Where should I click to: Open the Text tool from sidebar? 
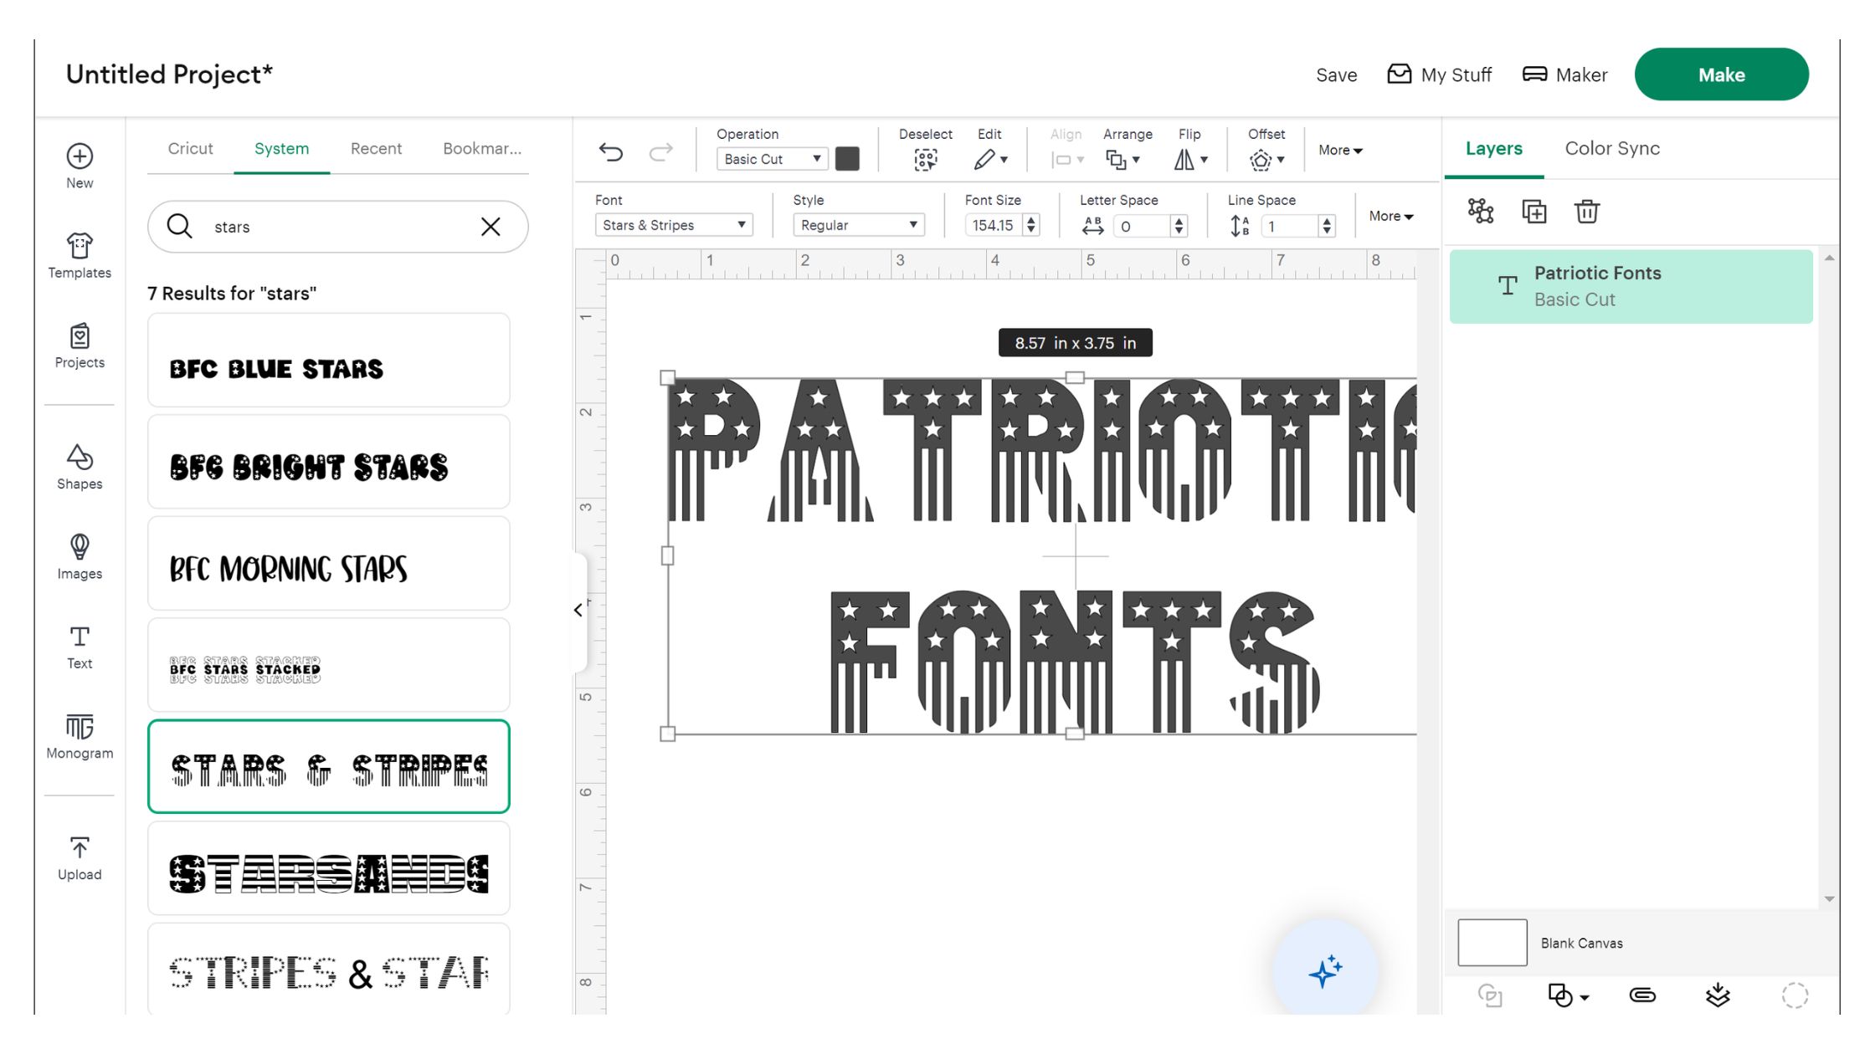[80, 646]
